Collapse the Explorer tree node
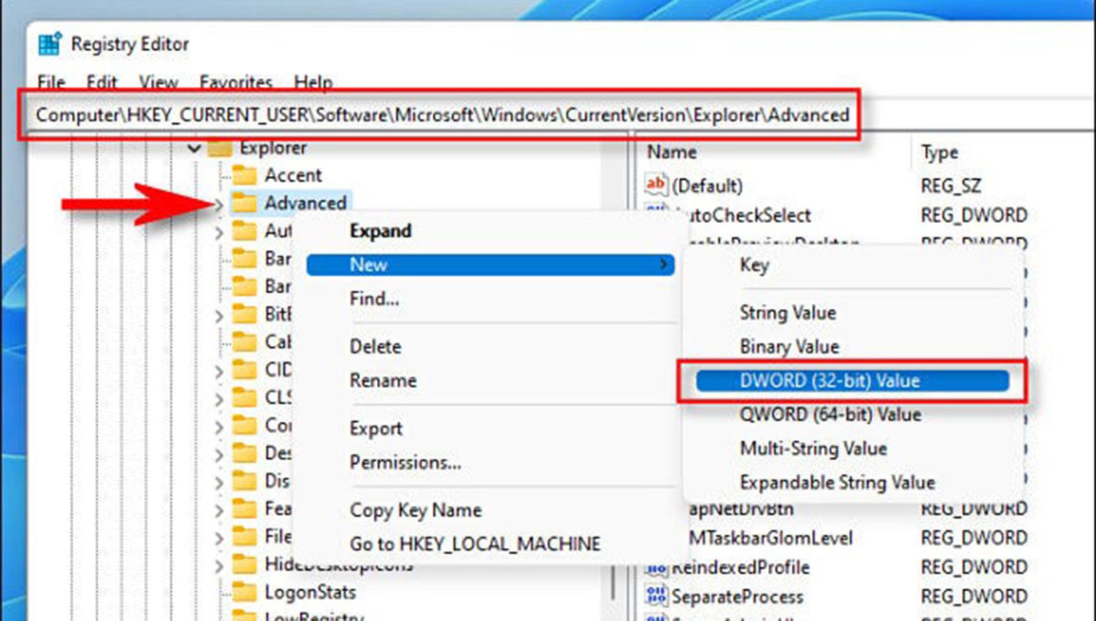This screenshot has height=621, width=1096. (x=194, y=148)
